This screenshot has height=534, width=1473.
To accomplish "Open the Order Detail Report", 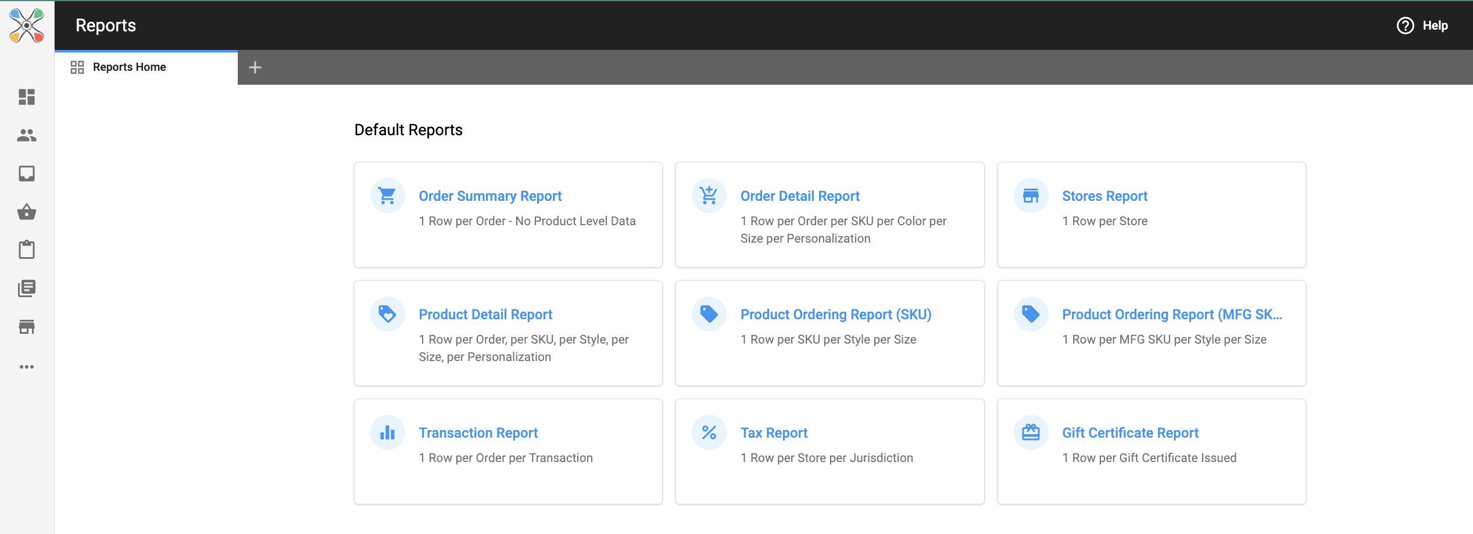I will [799, 196].
